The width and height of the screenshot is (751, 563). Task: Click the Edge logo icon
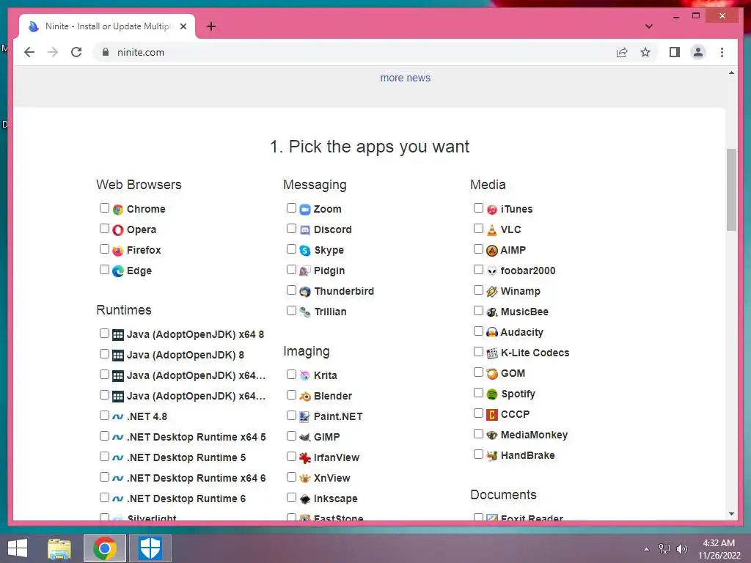pos(118,271)
